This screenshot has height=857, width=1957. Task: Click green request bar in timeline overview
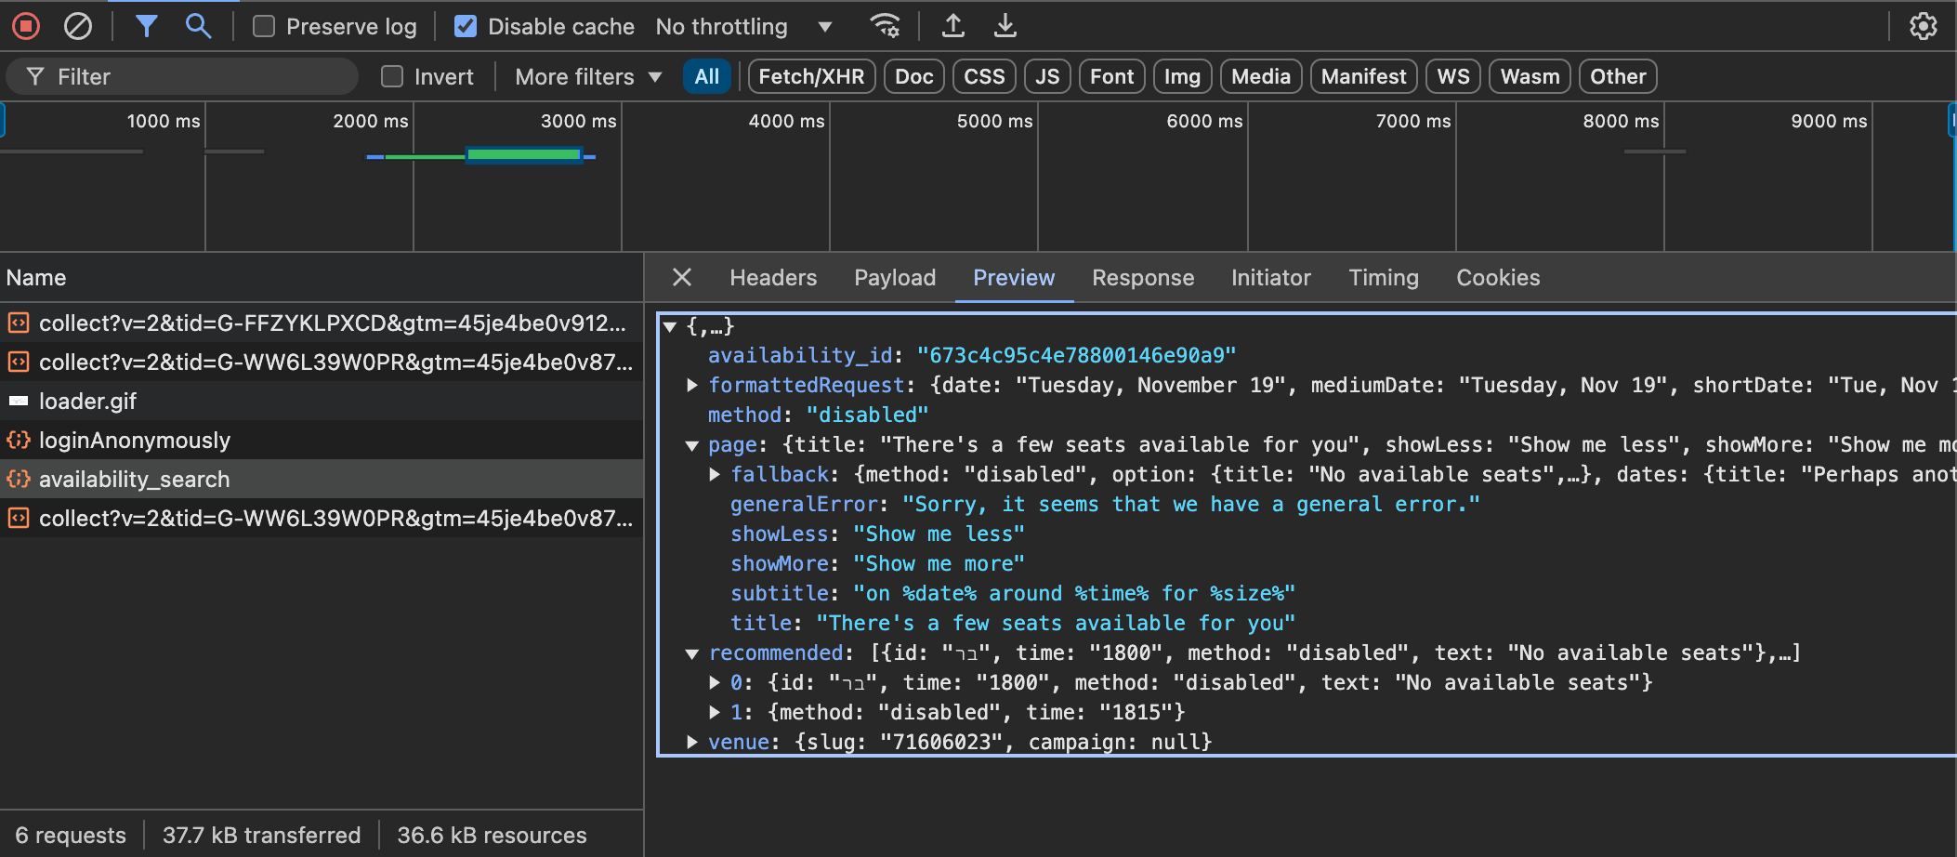coord(524,155)
